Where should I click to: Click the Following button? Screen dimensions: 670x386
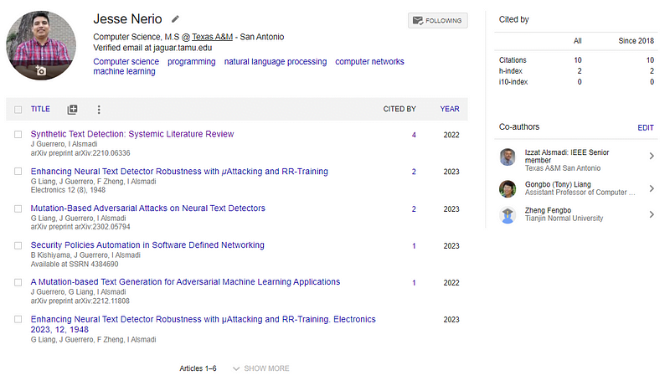pos(437,20)
